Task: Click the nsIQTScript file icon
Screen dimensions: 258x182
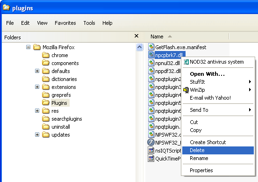Action: [151, 150]
